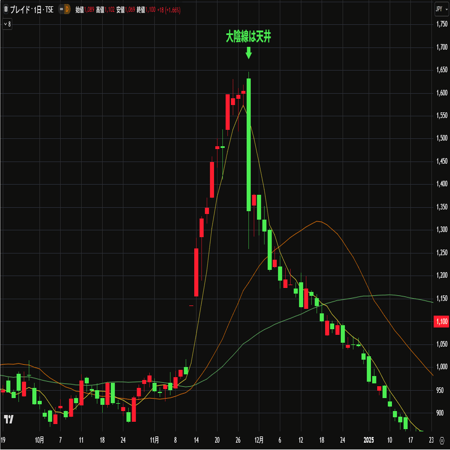Click the 終値 1,100 close value
This screenshot has width=450, height=450.
[x=146, y=10]
